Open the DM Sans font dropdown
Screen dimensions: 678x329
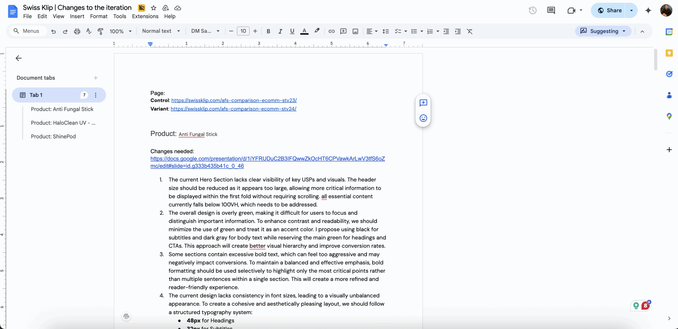tap(205, 31)
